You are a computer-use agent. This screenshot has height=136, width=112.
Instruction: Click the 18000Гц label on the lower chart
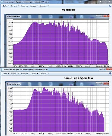pyautogui.click(x=106, y=134)
